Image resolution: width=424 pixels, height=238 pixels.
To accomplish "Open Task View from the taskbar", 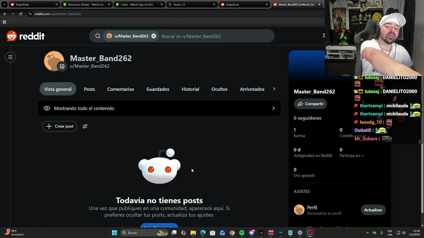I will tap(174, 233).
